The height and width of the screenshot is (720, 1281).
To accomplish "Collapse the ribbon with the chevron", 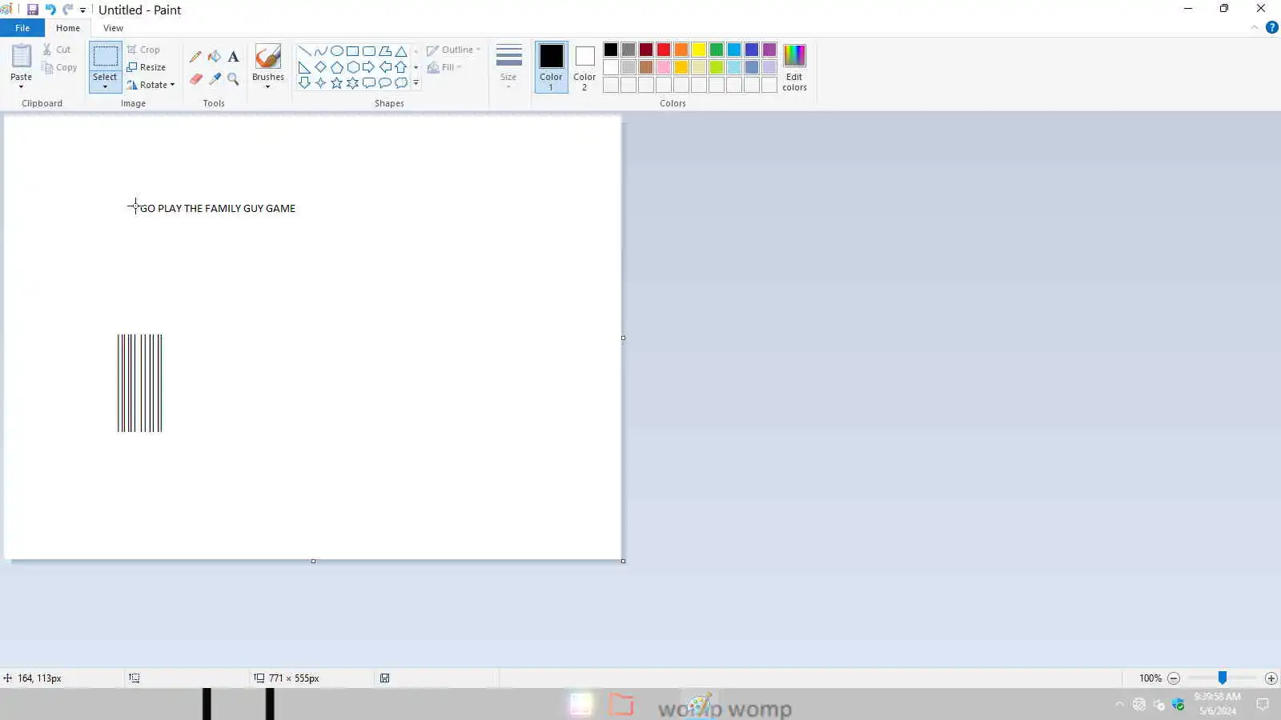I will click(x=1255, y=28).
